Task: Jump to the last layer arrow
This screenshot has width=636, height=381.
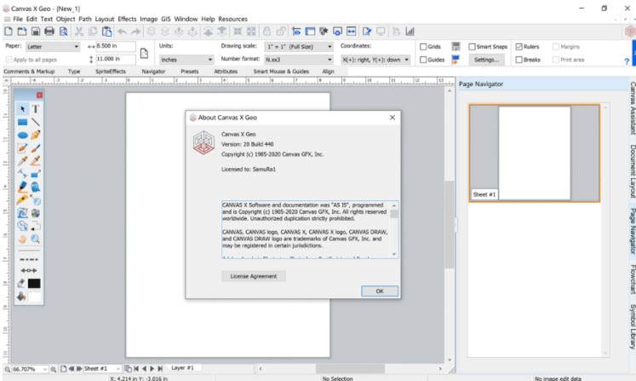Action: click(x=160, y=368)
